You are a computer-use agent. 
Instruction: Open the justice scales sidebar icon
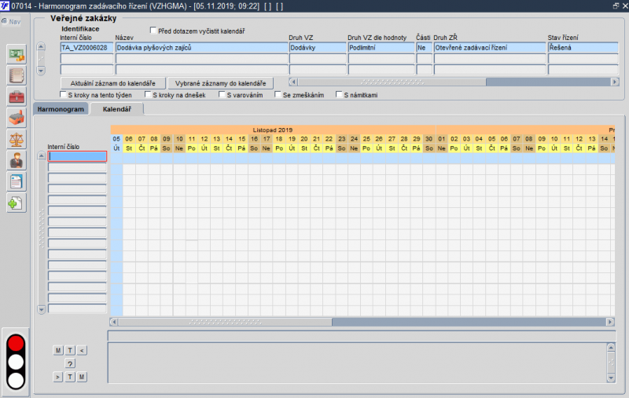tap(17, 140)
